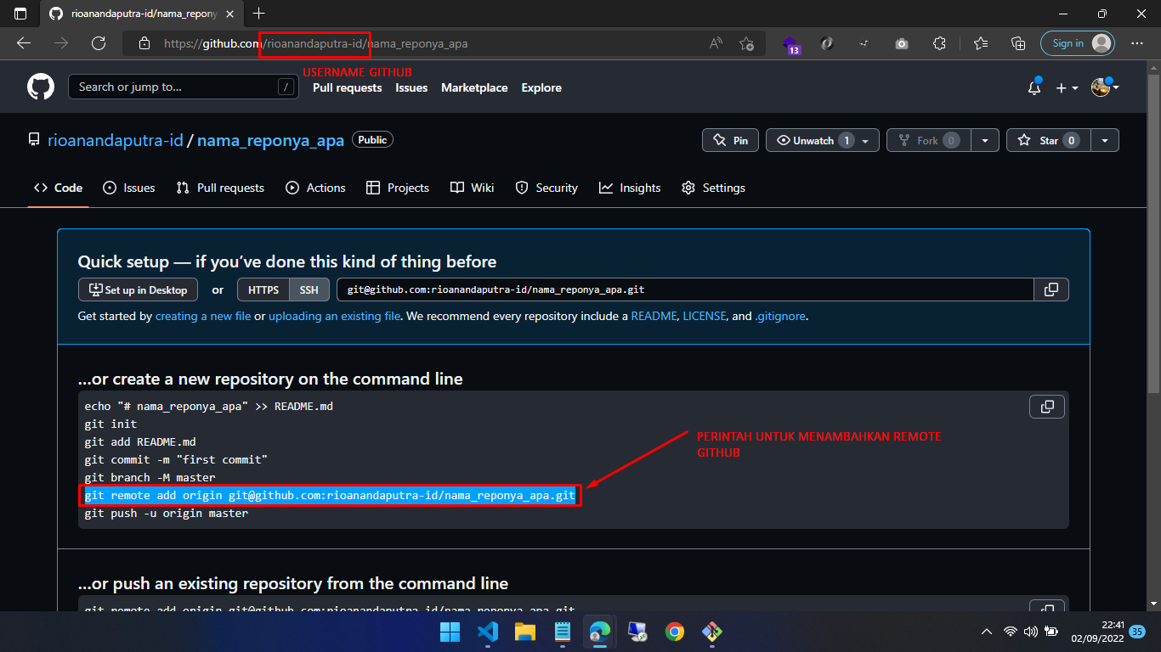Open a new browser tab
Image resolution: width=1161 pixels, height=652 pixels.
point(258,14)
